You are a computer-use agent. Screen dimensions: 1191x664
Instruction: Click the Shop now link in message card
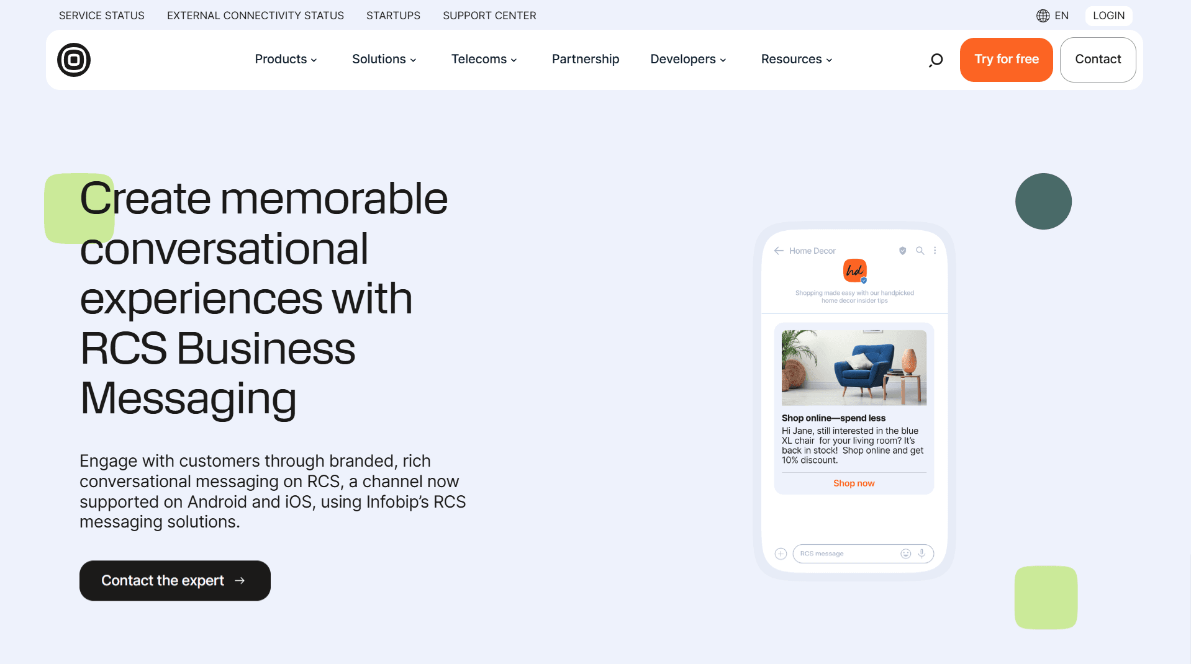[x=854, y=483]
